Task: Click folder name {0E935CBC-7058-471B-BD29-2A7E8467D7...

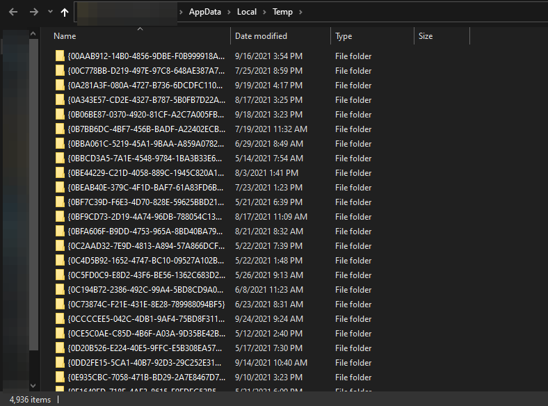Action: pos(147,377)
